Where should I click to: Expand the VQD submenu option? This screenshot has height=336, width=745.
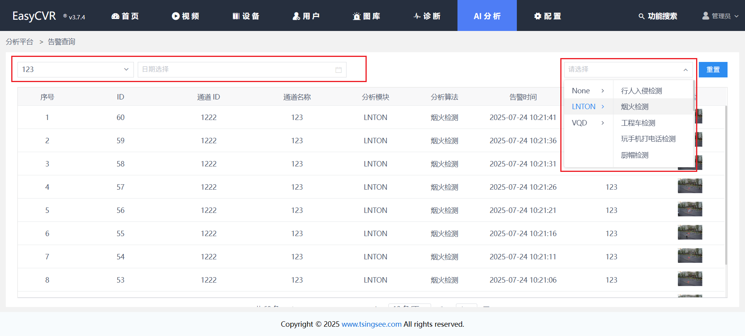pyautogui.click(x=588, y=123)
